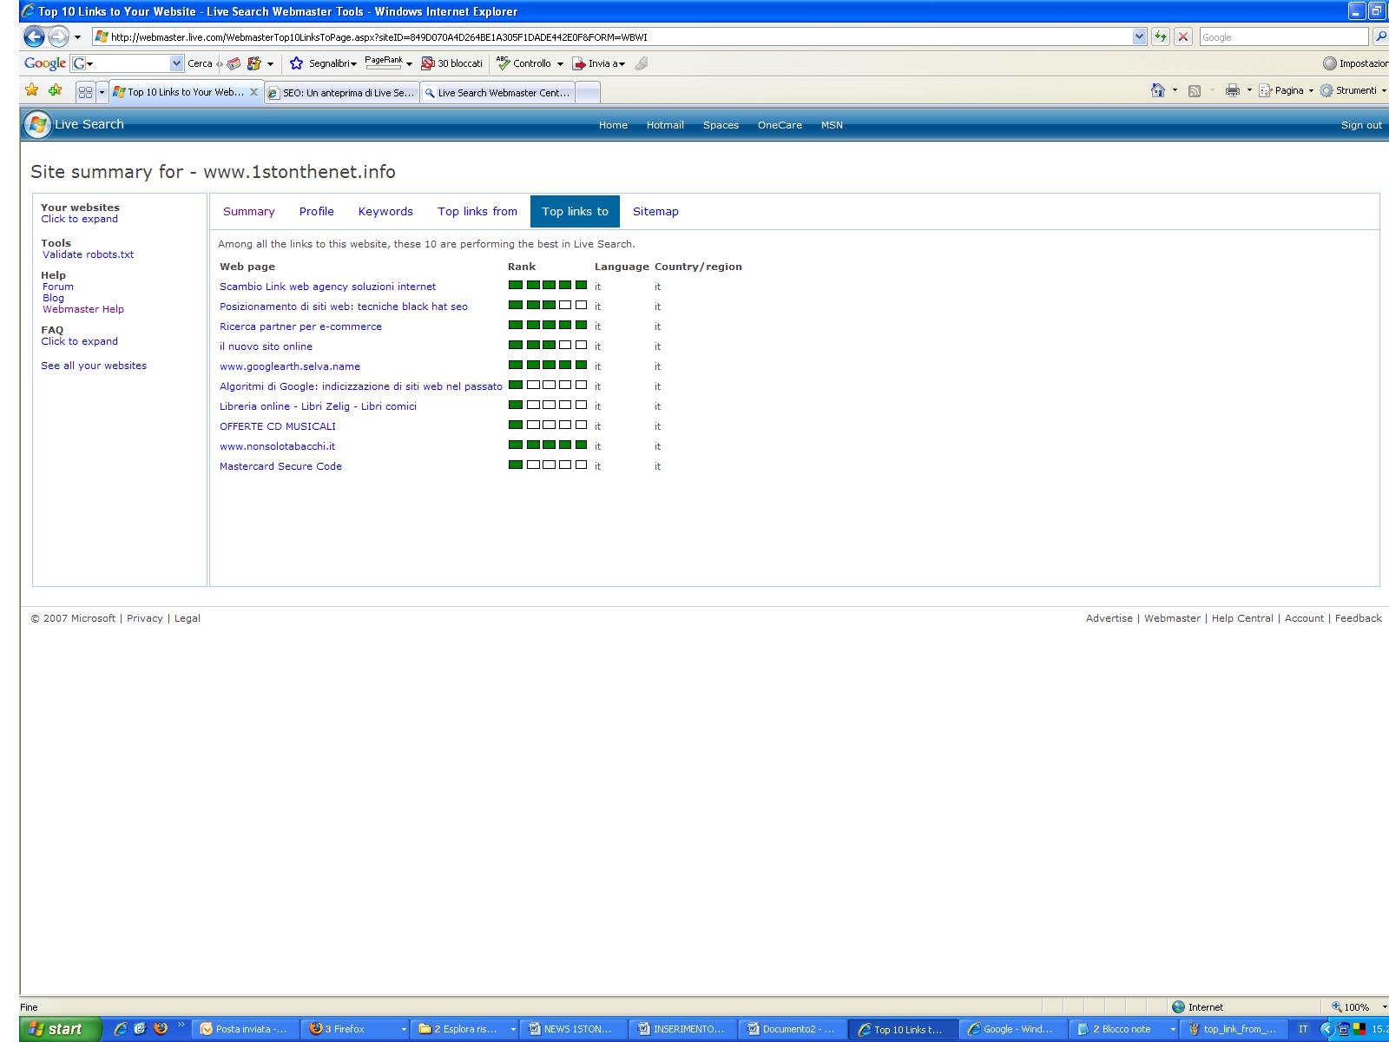
Task: Open the Windows Start button
Action: [60, 1029]
